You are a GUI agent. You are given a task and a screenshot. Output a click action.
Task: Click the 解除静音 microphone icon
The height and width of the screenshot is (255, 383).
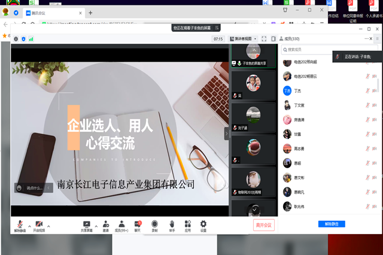pyautogui.click(x=20, y=223)
